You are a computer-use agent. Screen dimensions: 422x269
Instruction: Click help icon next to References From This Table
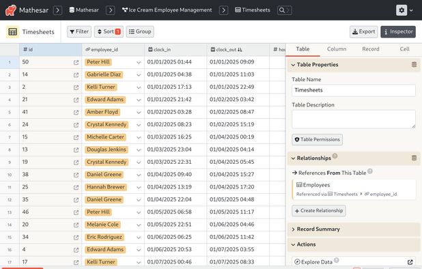tap(370, 171)
